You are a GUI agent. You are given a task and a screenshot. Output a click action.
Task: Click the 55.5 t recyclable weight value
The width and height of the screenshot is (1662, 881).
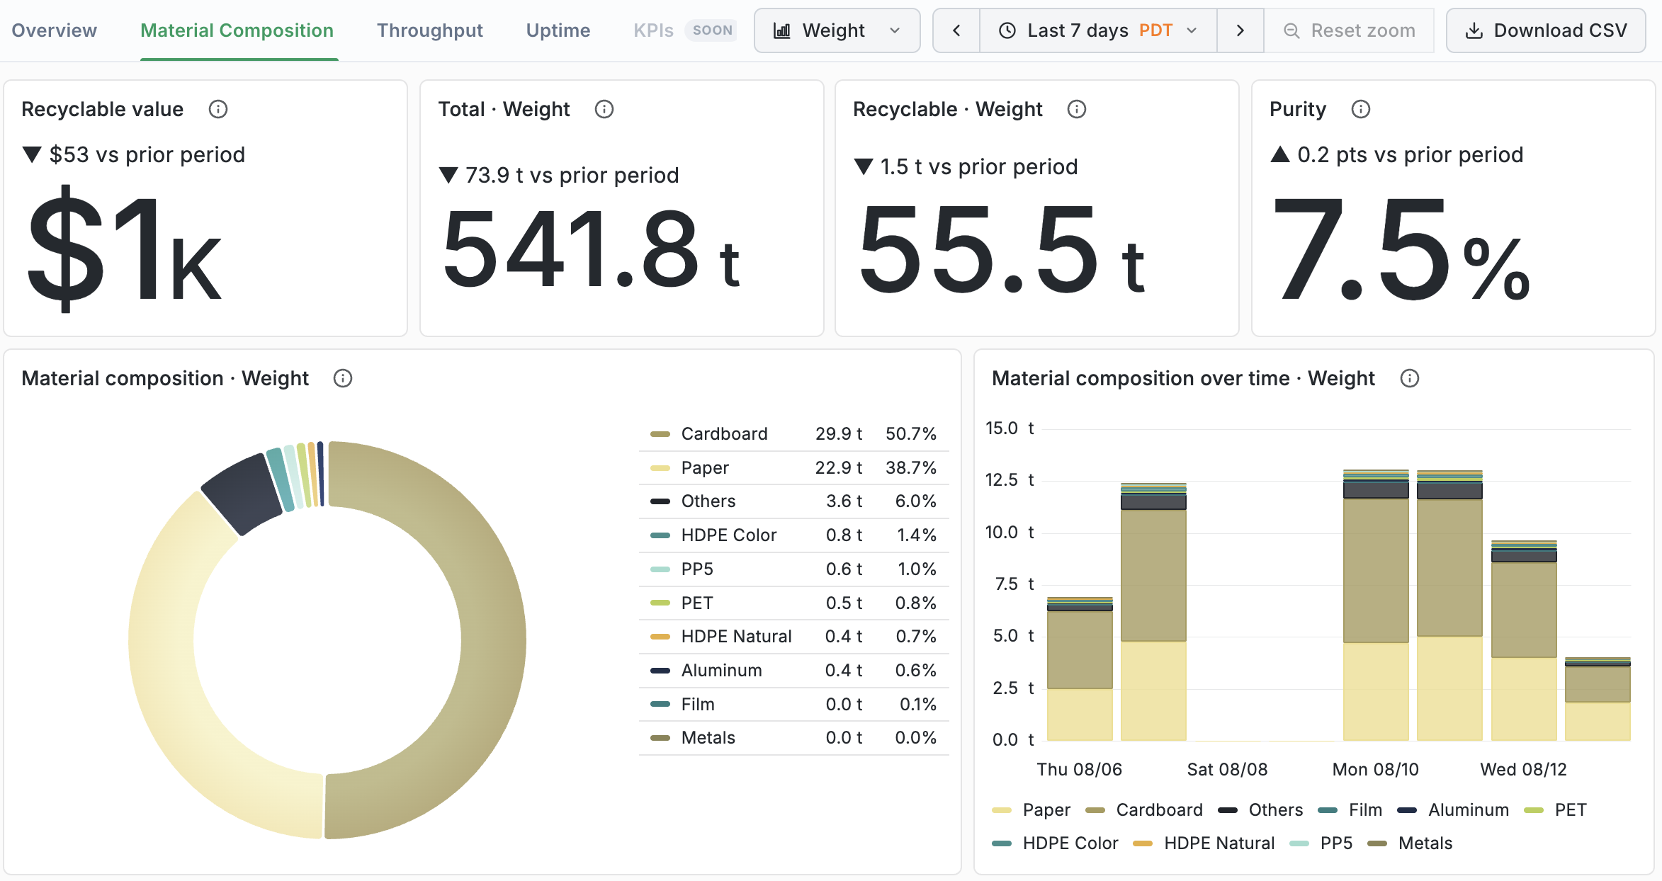(1002, 249)
